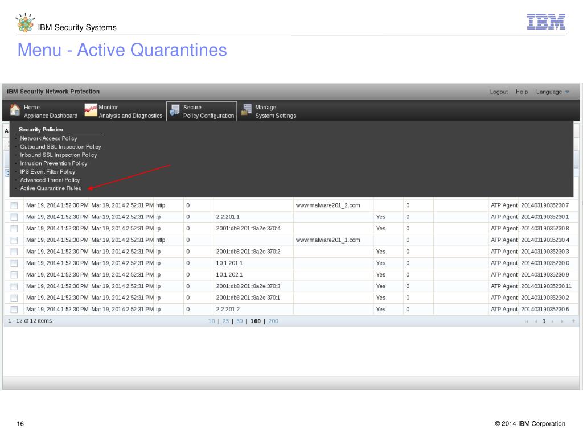This screenshot has height=437, width=583.
Task: Select Network Access Policy
Action: click(48, 138)
